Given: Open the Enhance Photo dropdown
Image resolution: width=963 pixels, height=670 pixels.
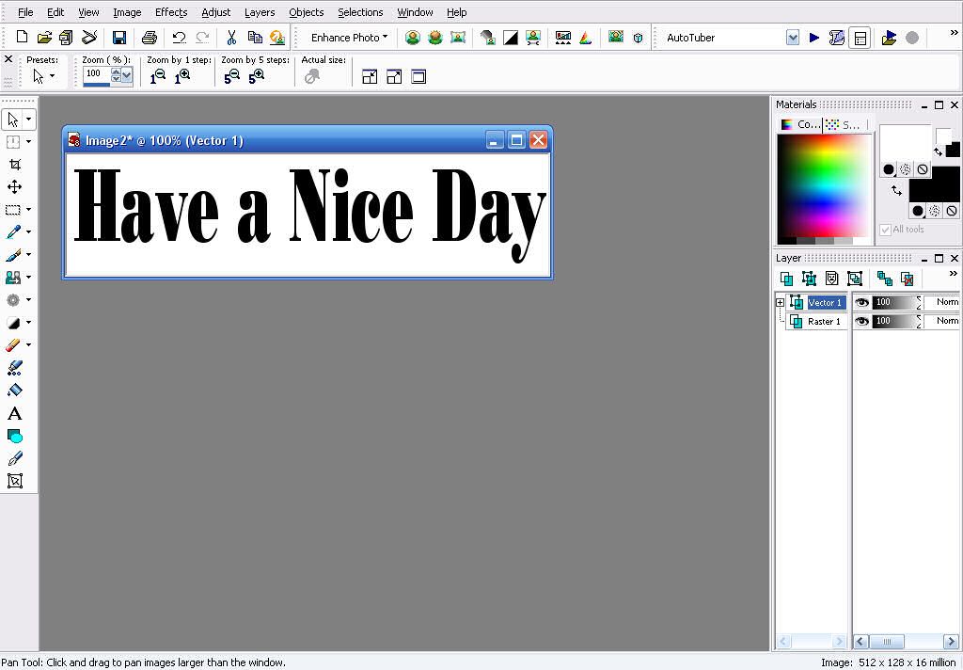Looking at the screenshot, I should click(x=349, y=38).
